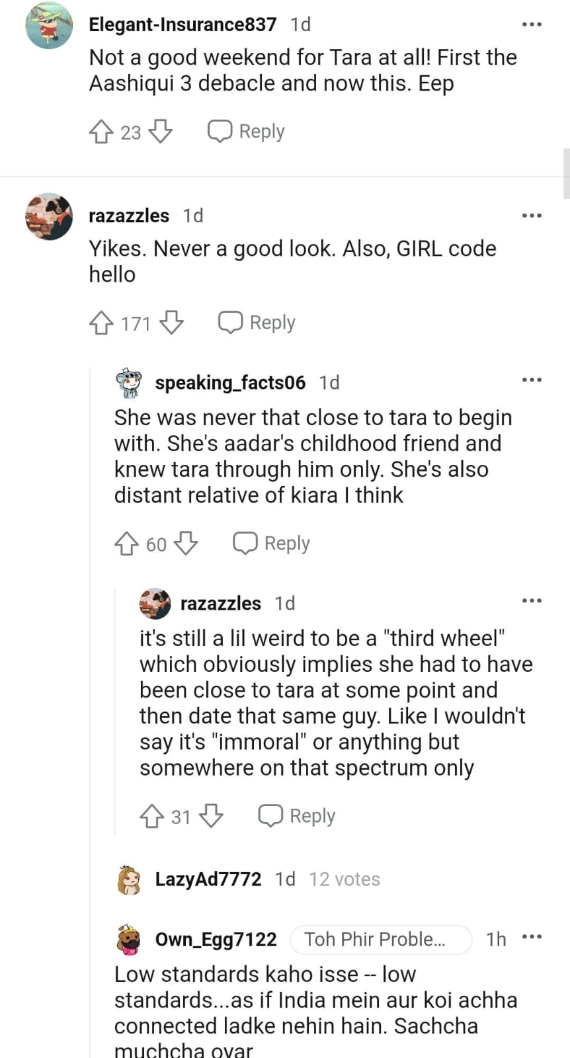570x1058 pixels.
Task: View Elegant-Insurance837's avatar
Action: coord(49,26)
